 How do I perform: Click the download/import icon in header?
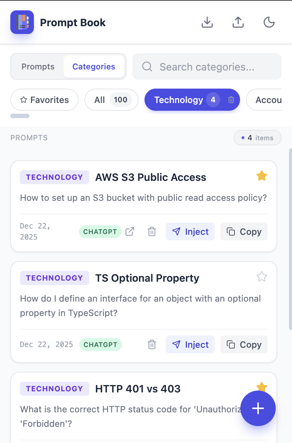208,23
